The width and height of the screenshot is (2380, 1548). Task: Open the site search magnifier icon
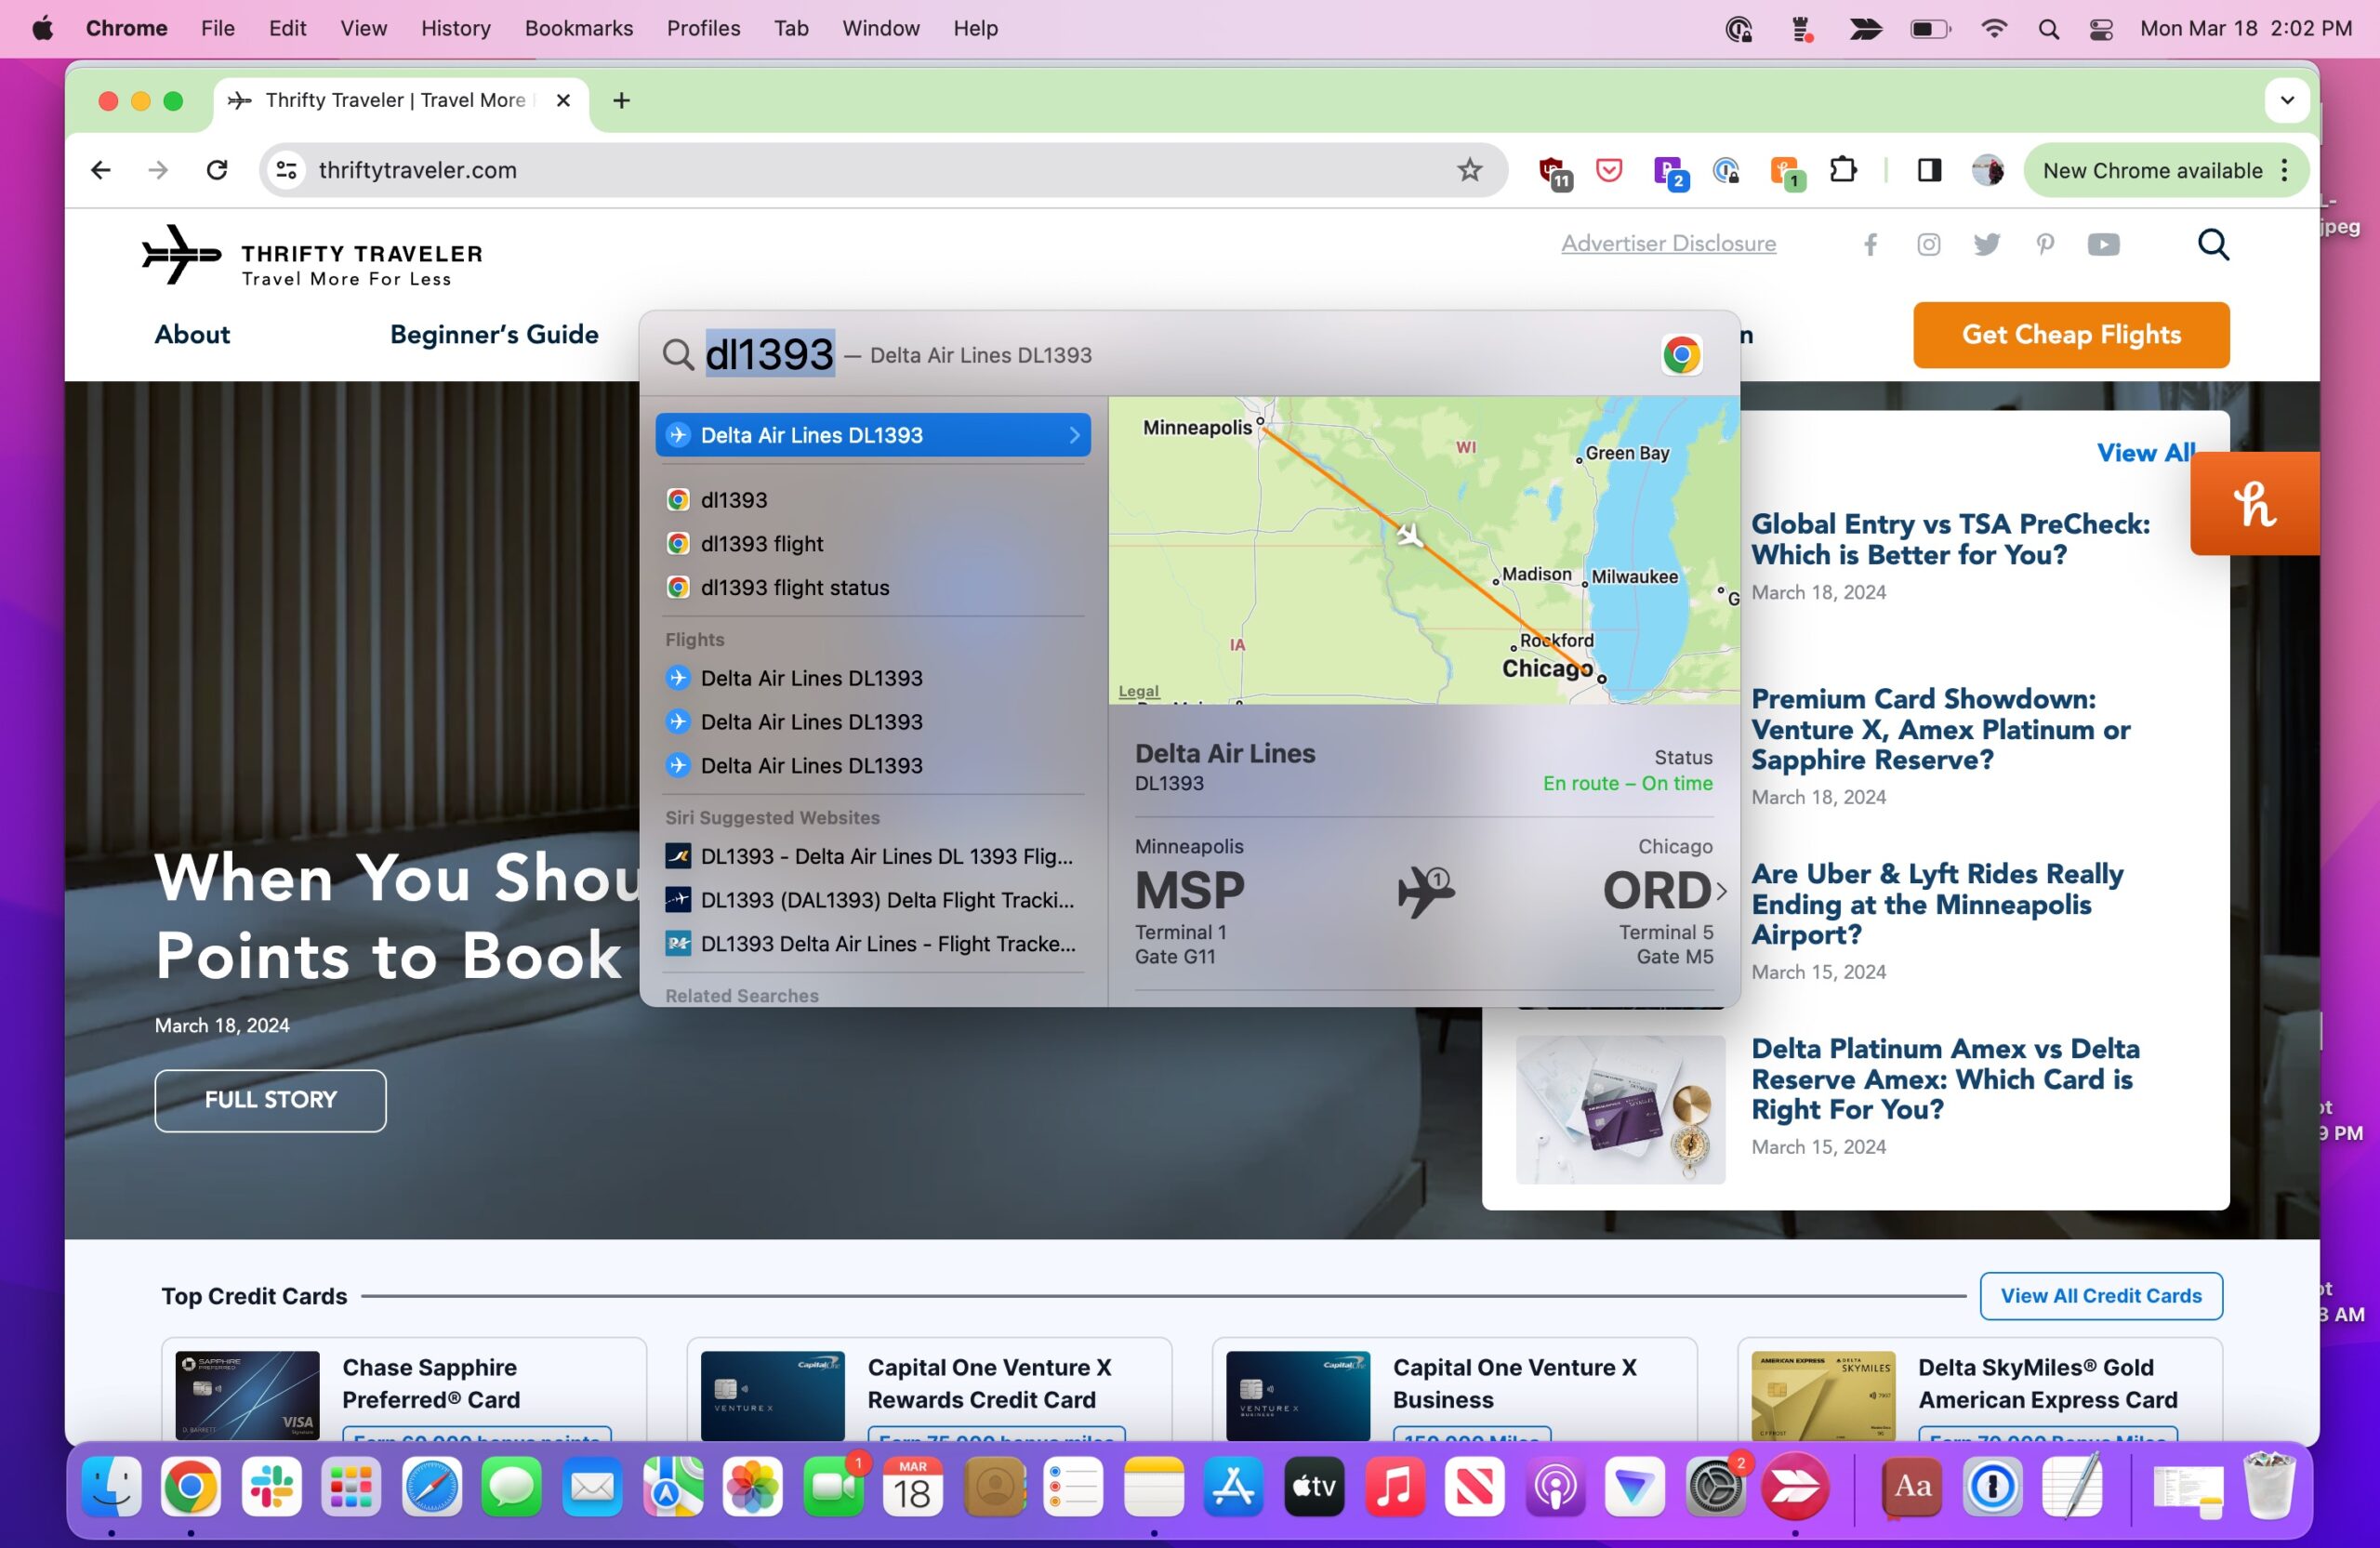[x=2213, y=244]
